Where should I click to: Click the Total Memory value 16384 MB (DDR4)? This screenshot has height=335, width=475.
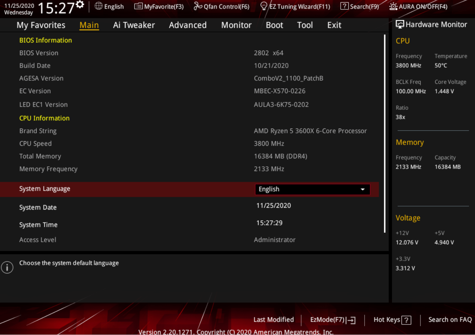tap(280, 156)
